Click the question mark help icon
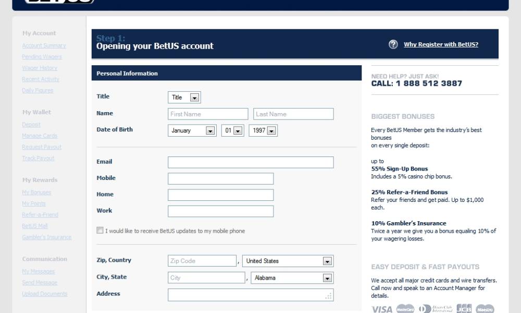 coord(393,45)
